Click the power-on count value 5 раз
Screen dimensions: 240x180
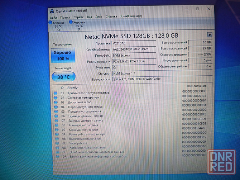click(200, 60)
